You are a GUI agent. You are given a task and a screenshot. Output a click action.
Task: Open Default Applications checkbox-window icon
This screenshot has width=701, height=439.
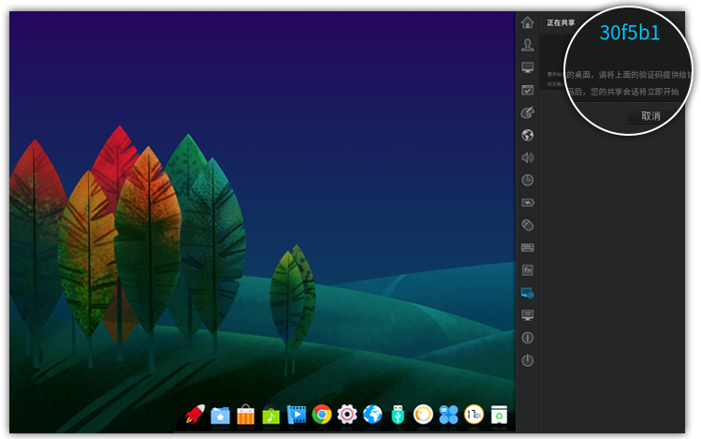tap(528, 90)
